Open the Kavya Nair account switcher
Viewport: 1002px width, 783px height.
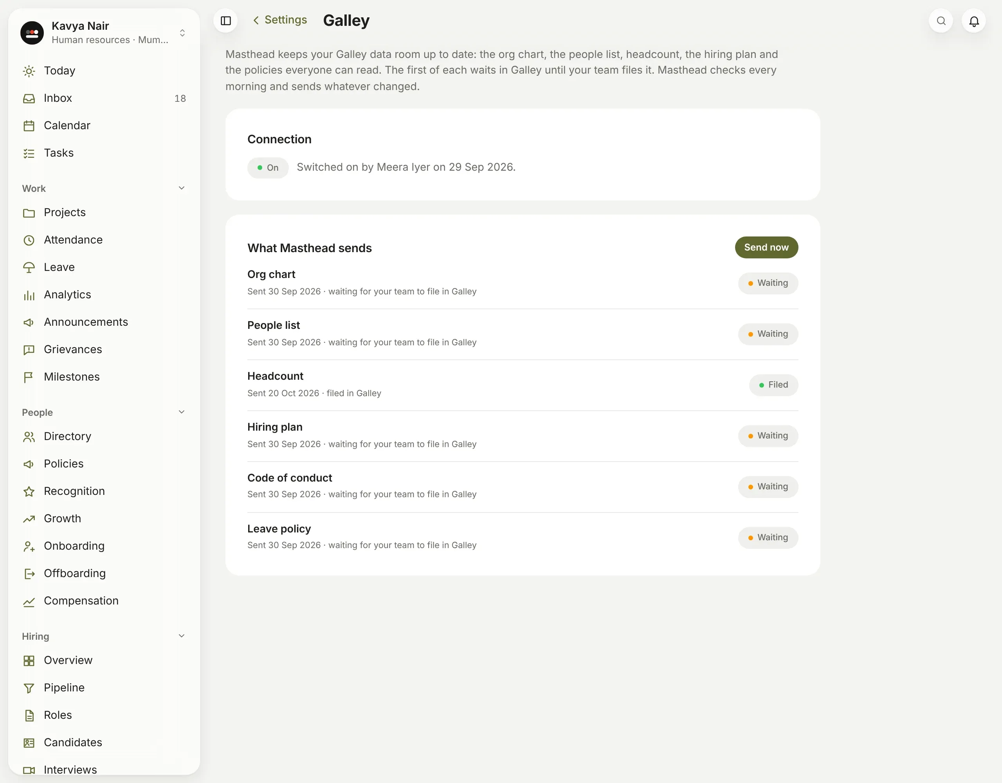click(104, 32)
